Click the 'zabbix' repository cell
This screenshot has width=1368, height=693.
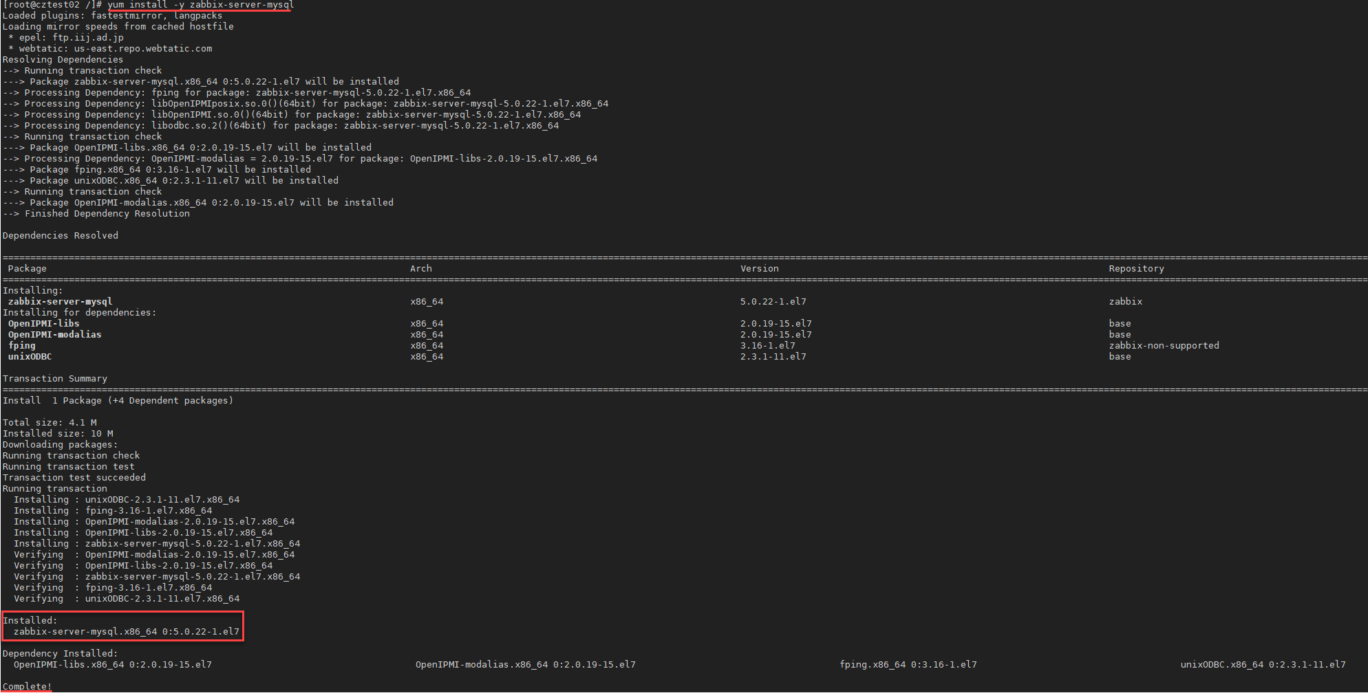pos(1126,301)
